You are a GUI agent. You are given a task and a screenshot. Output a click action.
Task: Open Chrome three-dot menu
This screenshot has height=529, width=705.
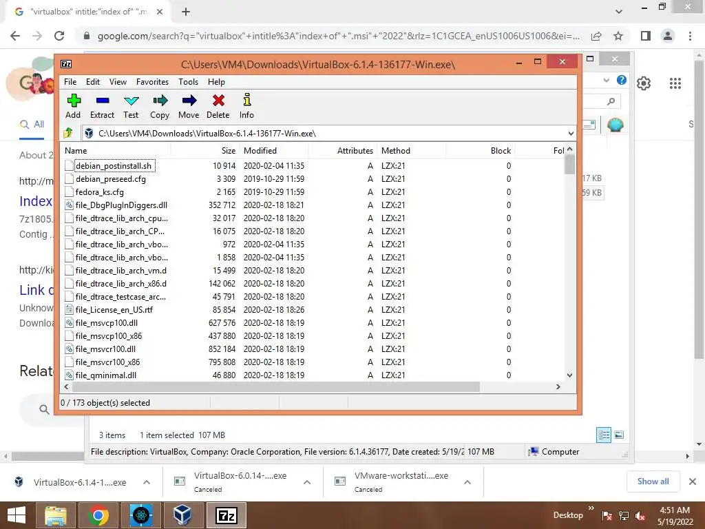[x=690, y=36]
